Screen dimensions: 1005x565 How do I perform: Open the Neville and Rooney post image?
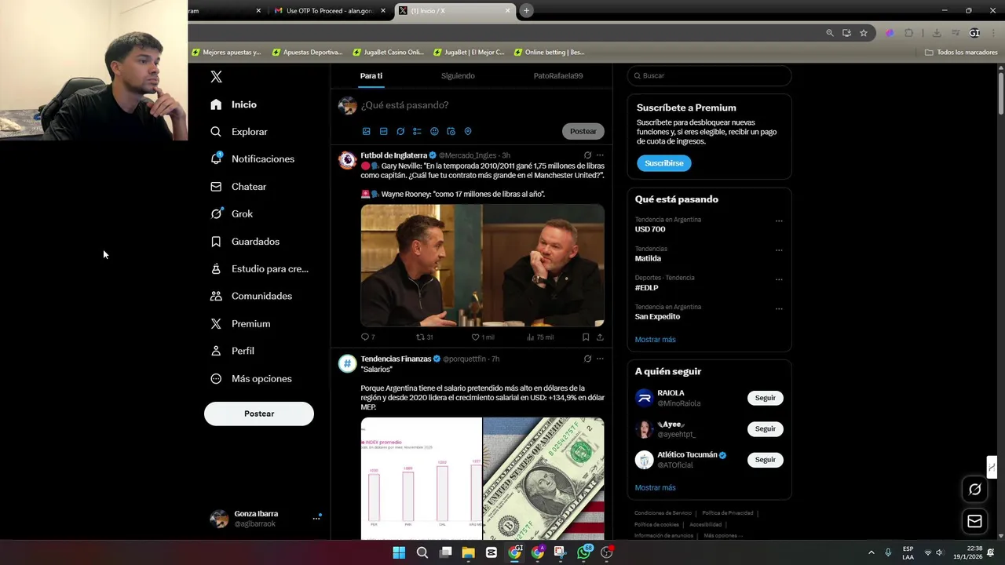click(482, 265)
